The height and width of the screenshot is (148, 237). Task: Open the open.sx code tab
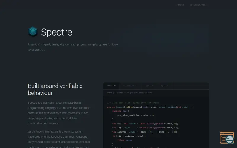pyautogui.click(x=165, y=86)
